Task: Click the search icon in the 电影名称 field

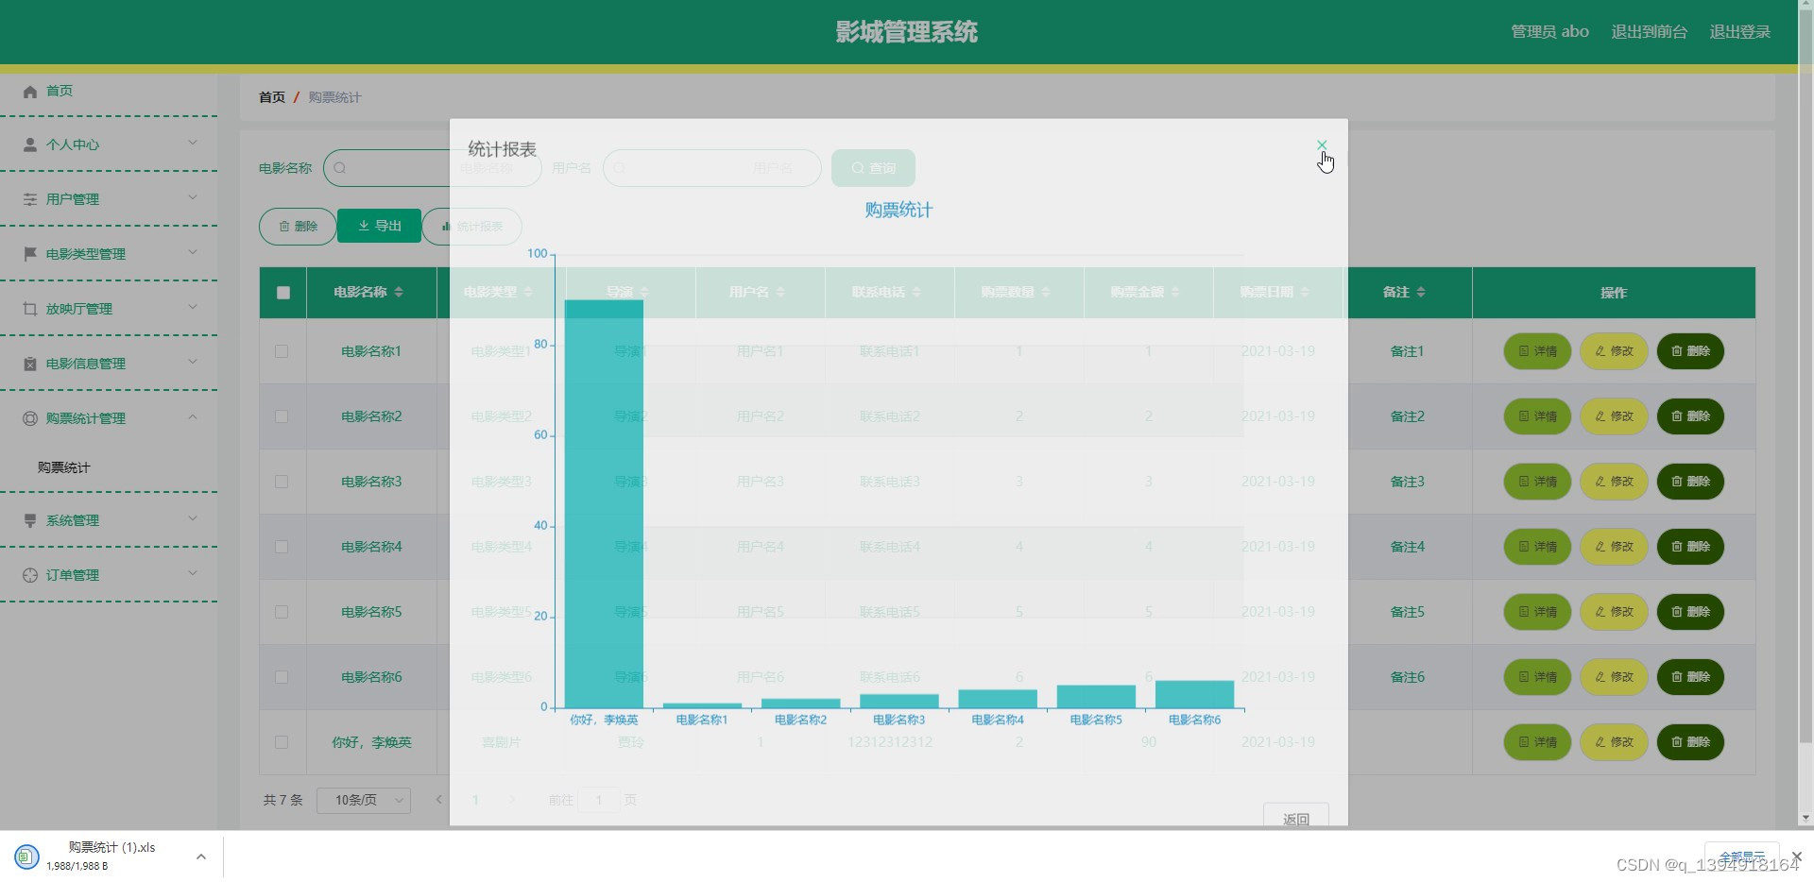Action: [x=340, y=168]
